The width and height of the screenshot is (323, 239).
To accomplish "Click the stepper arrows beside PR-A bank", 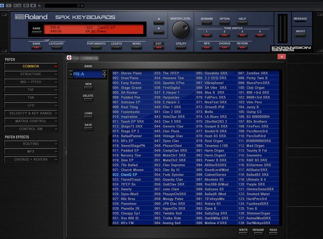I will tap(104, 74).
